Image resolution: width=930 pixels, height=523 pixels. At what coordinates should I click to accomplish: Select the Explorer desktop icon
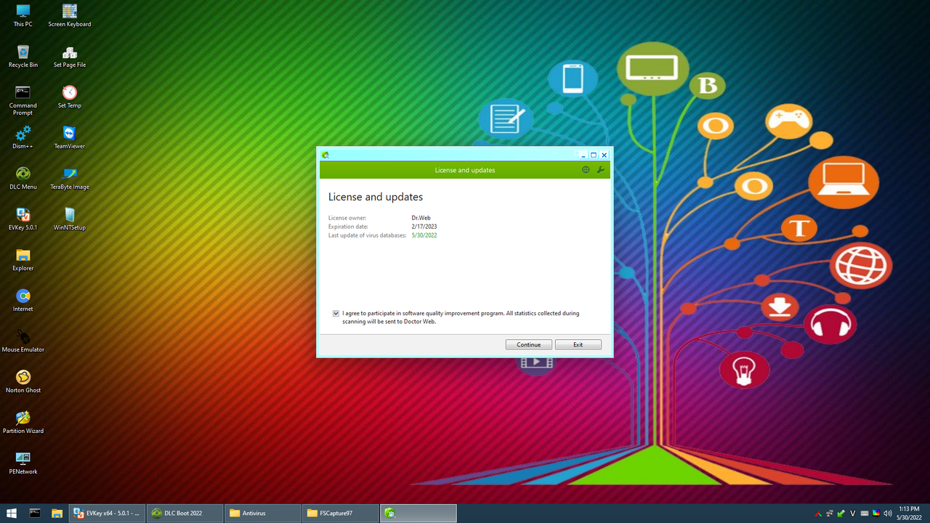[23, 259]
